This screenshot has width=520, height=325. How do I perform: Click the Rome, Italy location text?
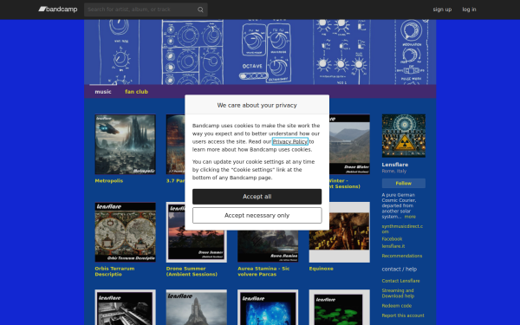coord(393,171)
